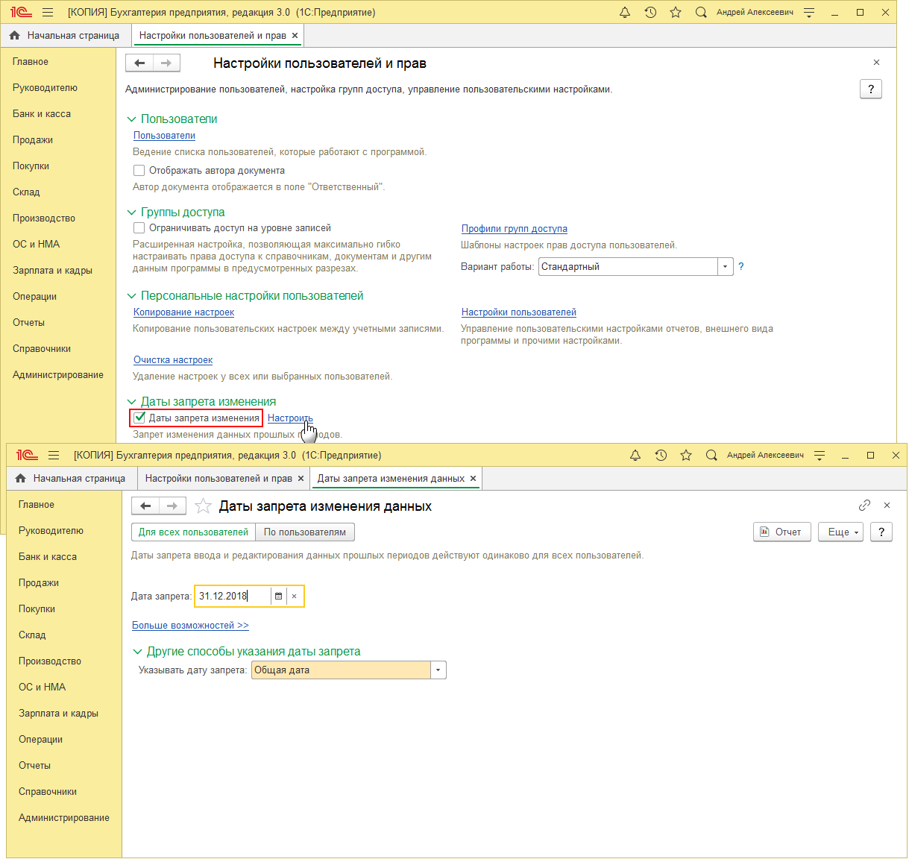This screenshot has height=859, width=909.
Task: Open Руководителю section in top window
Action: (45, 88)
